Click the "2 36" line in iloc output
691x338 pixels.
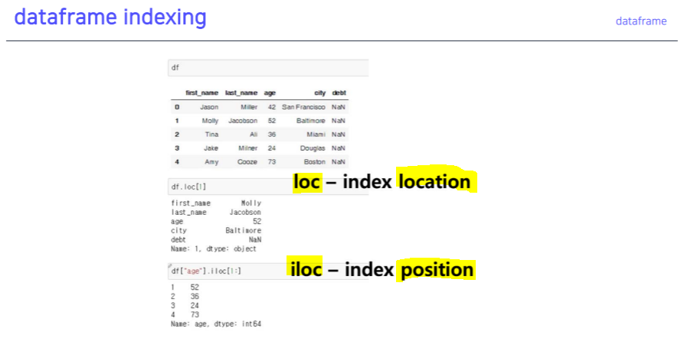pos(185,296)
